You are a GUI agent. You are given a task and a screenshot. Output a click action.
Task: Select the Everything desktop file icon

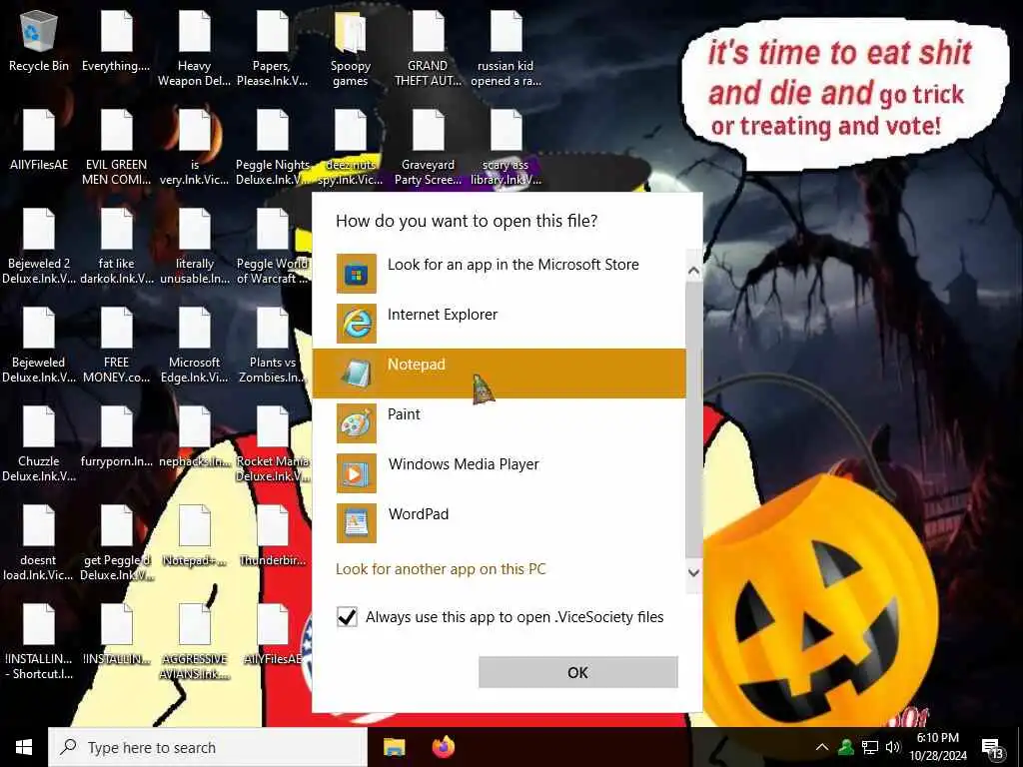pos(116,42)
